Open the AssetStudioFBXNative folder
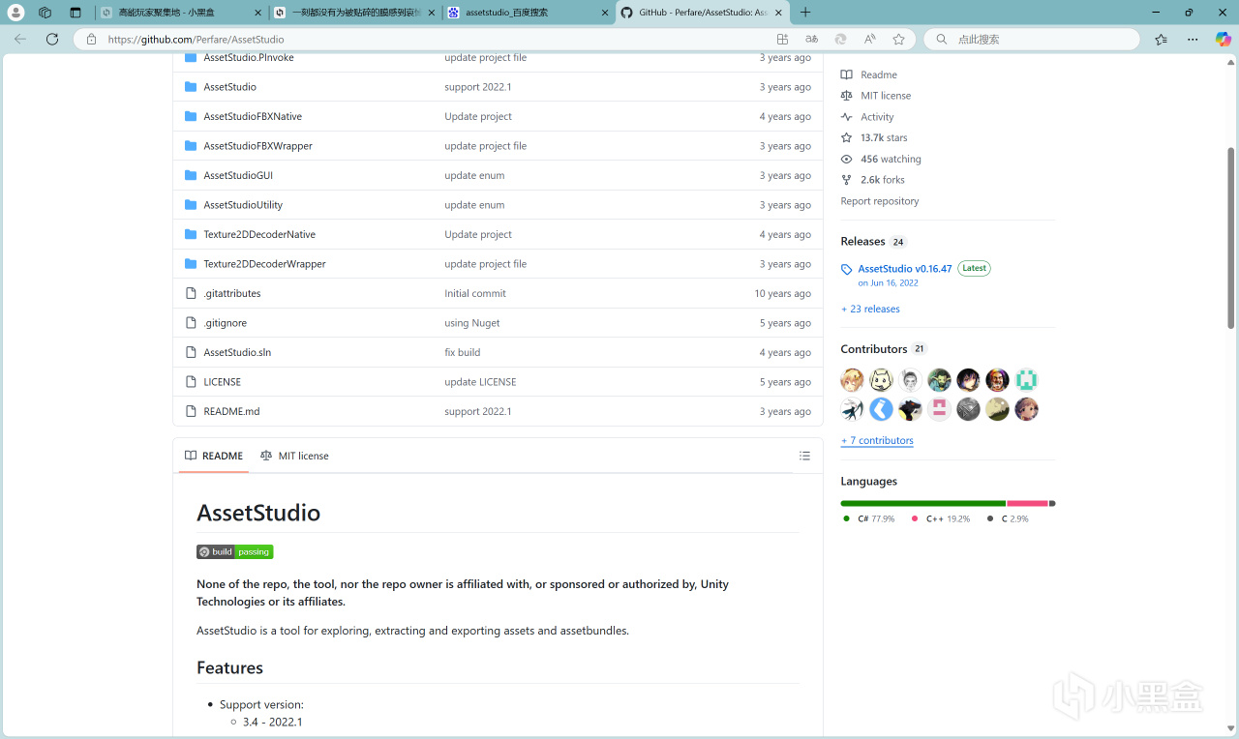Screen dimensions: 1239x739 click(x=253, y=116)
